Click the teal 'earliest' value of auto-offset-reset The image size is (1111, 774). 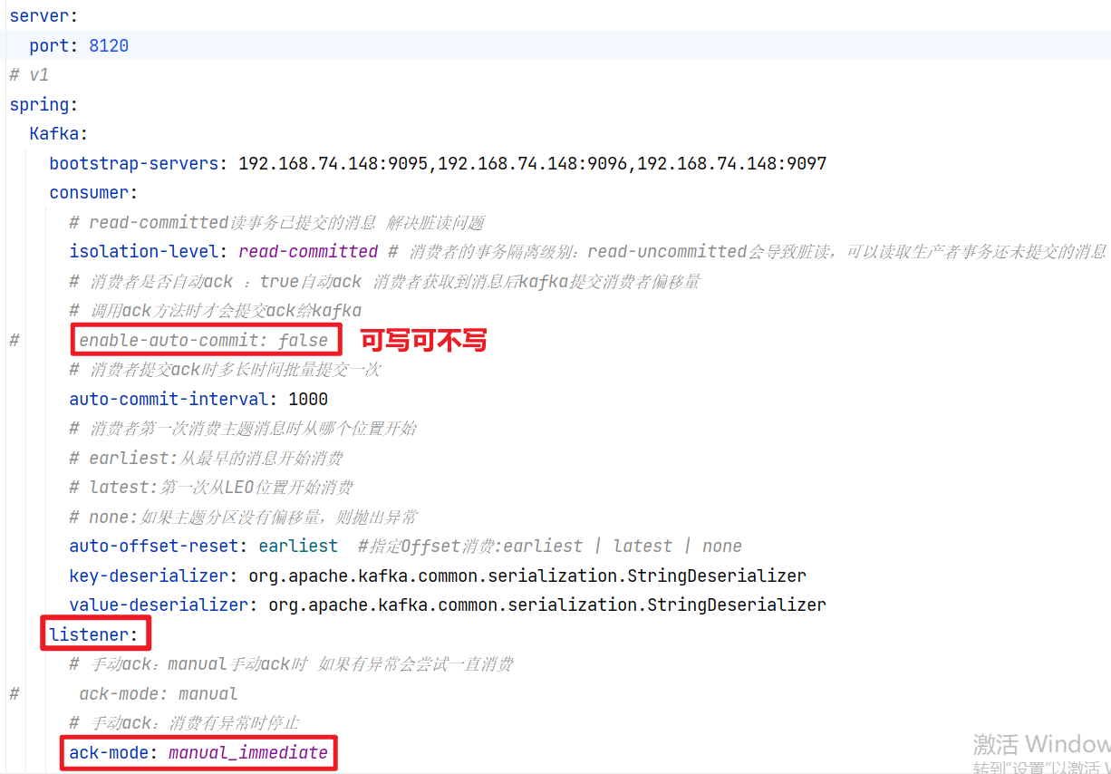click(x=298, y=546)
